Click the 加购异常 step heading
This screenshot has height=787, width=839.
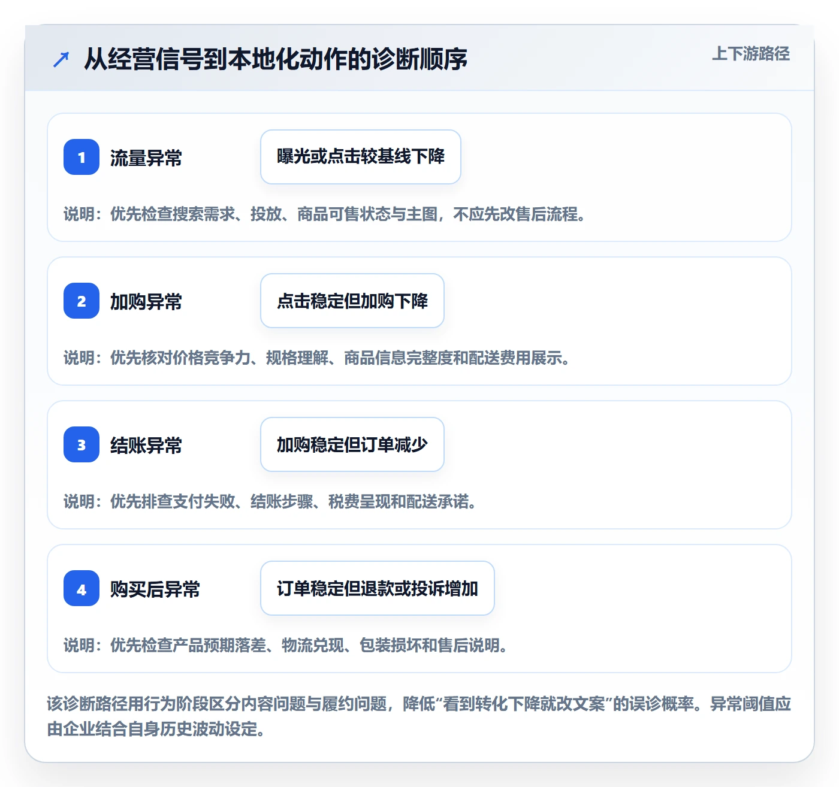pos(146,302)
